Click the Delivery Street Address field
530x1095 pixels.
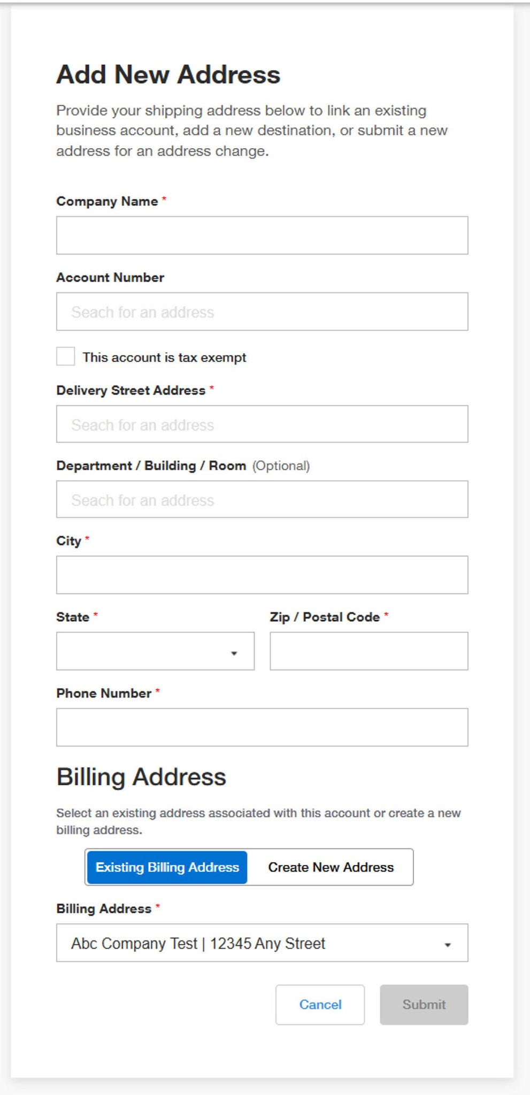pyautogui.click(x=262, y=424)
